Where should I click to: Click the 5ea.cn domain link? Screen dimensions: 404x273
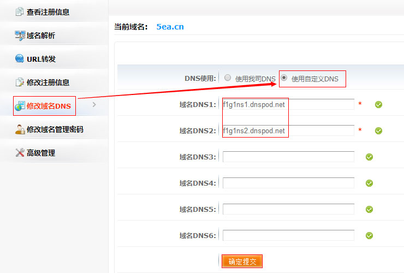click(170, 27)
